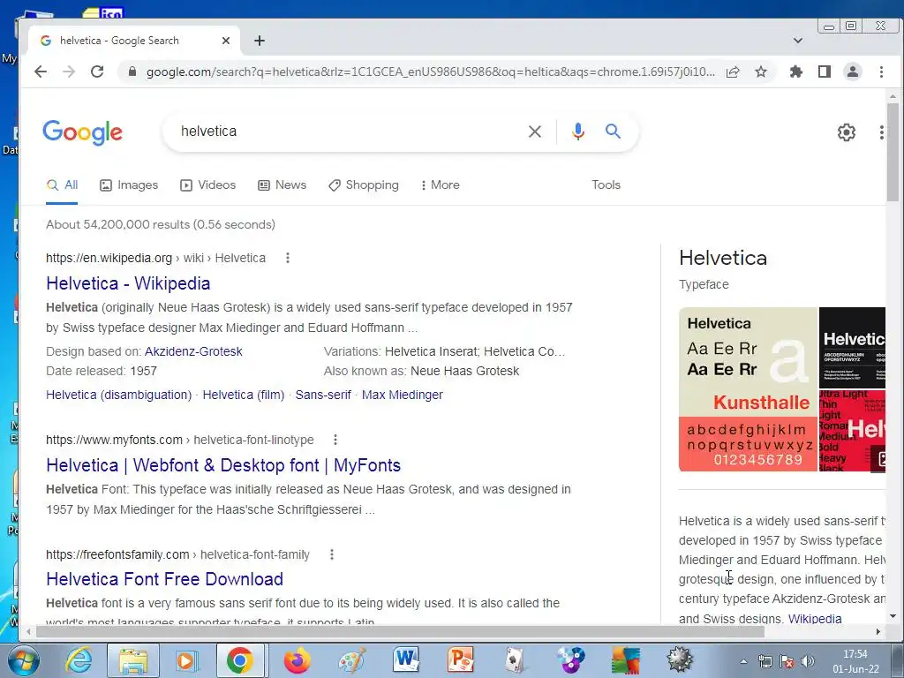Open options menu for the myfonts.com result
This screenshot has width=904, height=678.
(335, 440)
